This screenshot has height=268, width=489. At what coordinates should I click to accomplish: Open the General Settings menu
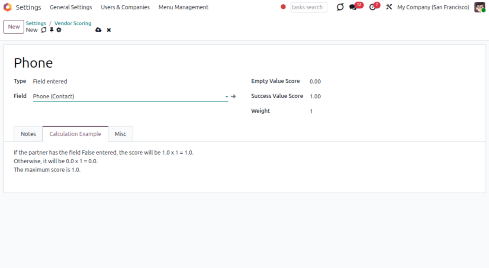(71, 7)
